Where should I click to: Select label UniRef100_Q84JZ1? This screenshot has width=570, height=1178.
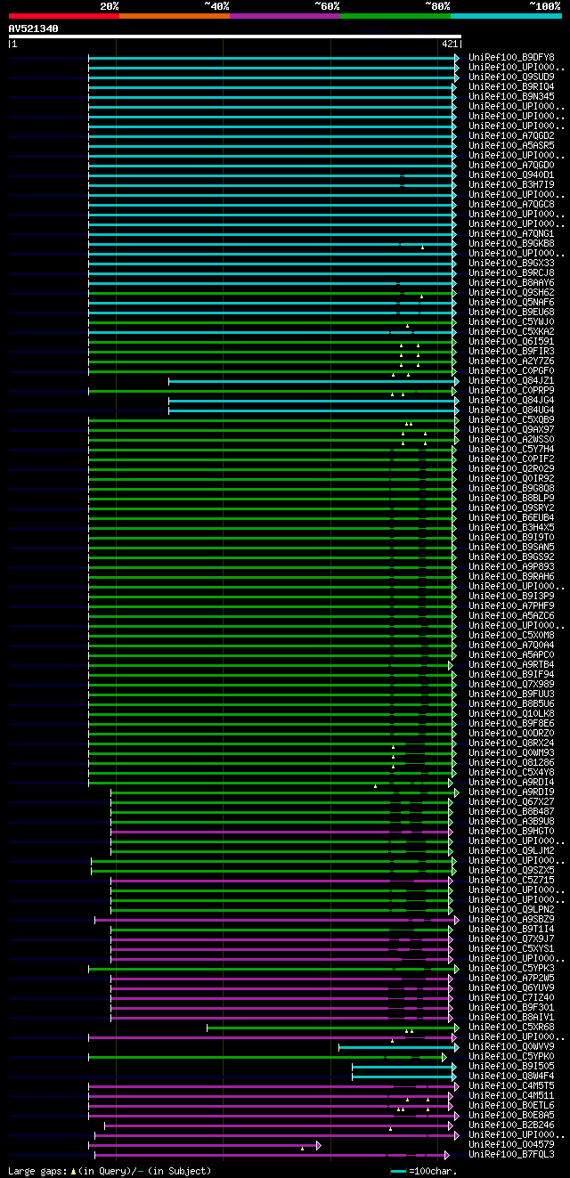pos(511,381)
